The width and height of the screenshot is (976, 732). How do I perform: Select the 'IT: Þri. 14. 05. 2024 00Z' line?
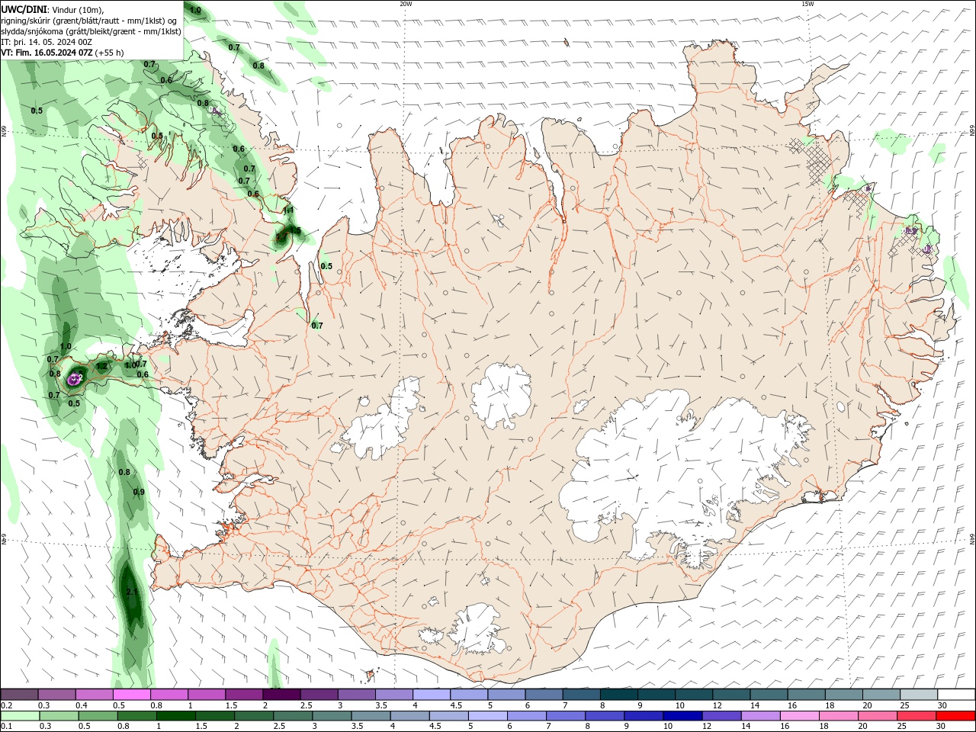click(x=47, y=42)
